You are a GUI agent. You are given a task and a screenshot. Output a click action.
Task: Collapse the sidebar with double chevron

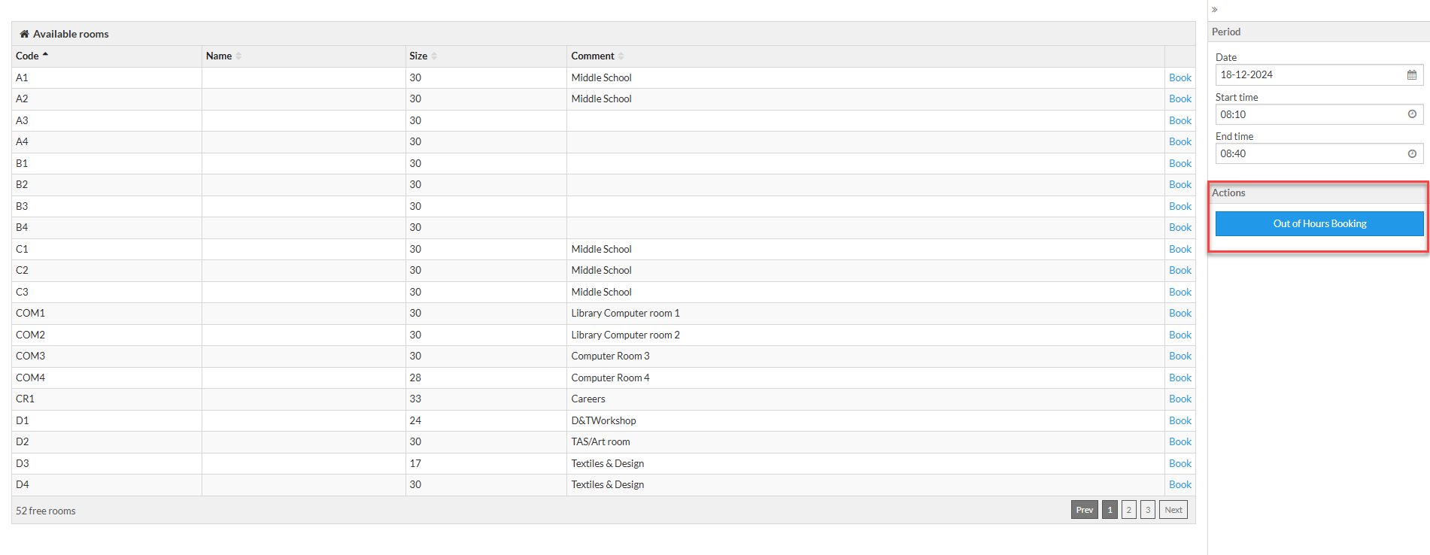coord(1214,10)
